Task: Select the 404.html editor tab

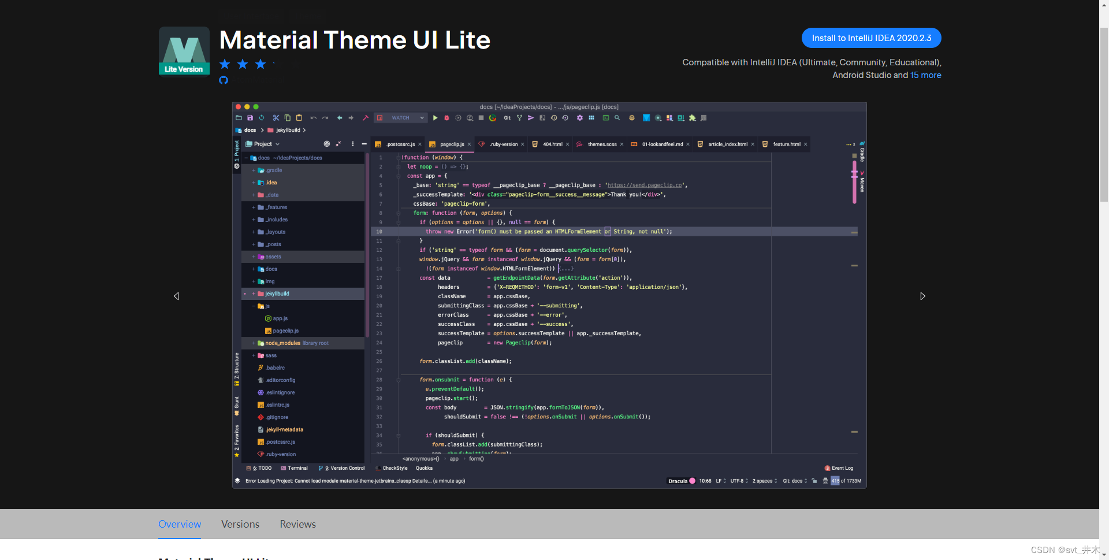Action: [551, 144]
